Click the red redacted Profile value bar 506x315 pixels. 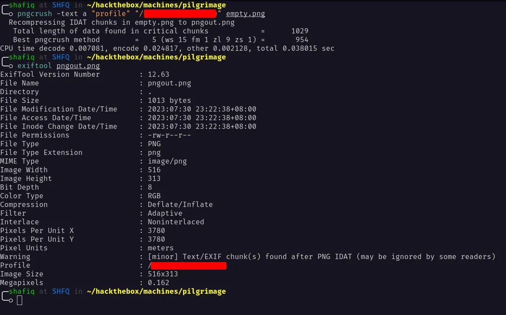[x=189, y=266]
